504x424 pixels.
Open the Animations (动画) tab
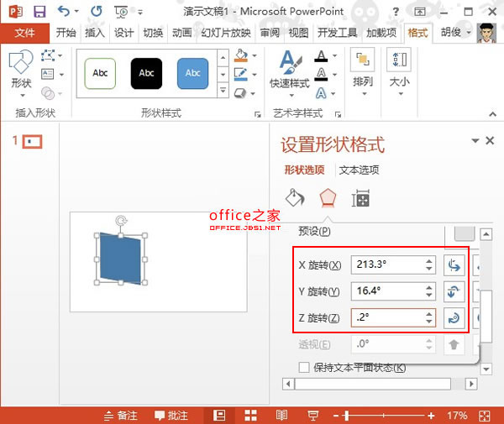(x=182, y=33)
